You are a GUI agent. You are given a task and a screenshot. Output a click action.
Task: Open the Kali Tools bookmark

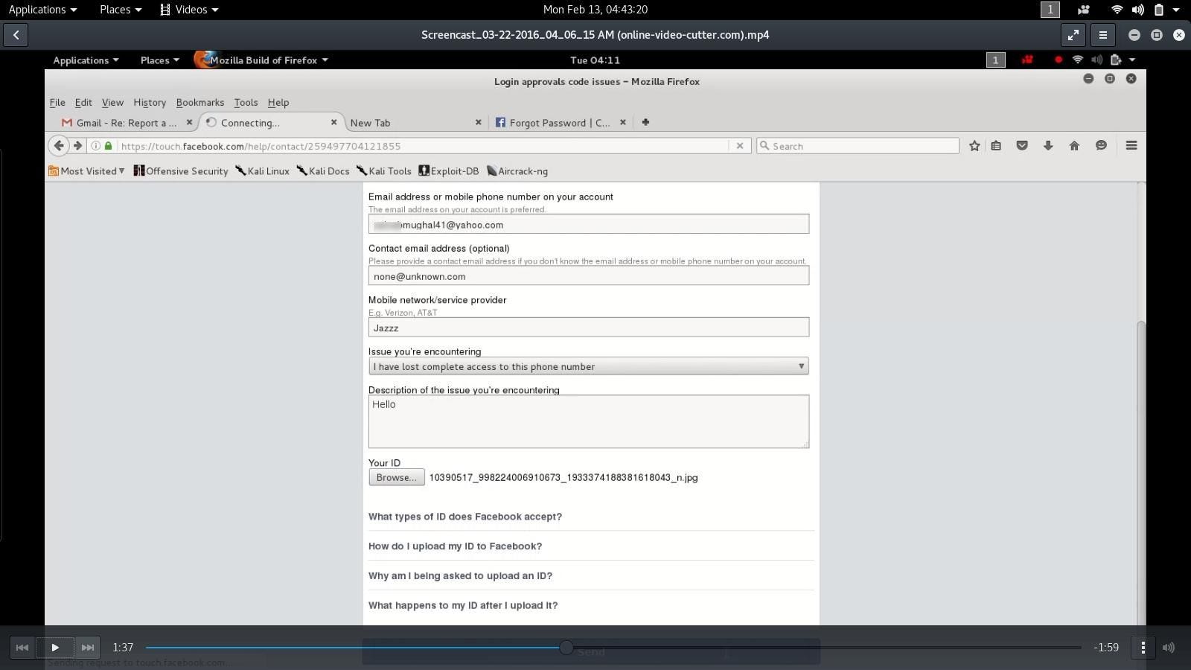coord(384,171)
